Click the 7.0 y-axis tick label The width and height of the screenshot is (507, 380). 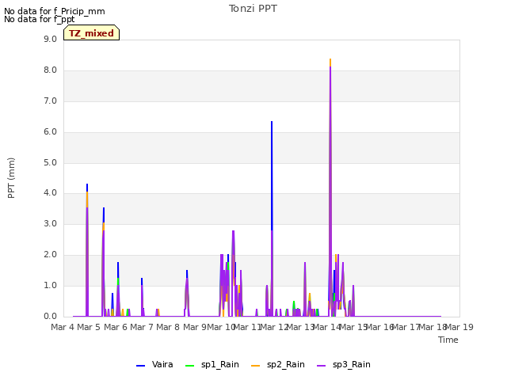[50, 101]
